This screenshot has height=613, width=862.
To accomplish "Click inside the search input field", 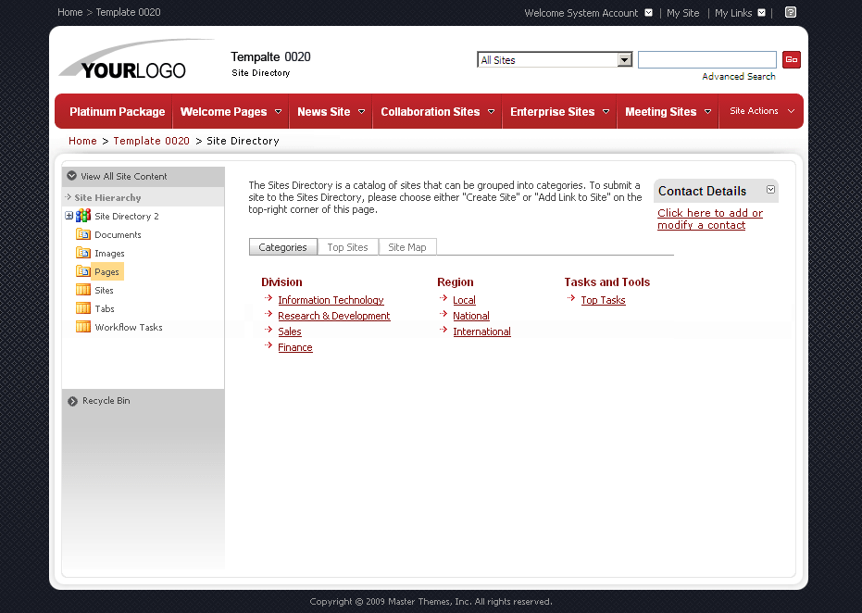I will click(706, 58).
